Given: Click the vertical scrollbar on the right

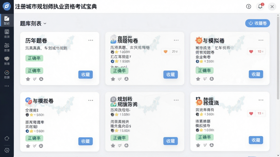Looking at the screenshot, I should click(x=278, y=58).
